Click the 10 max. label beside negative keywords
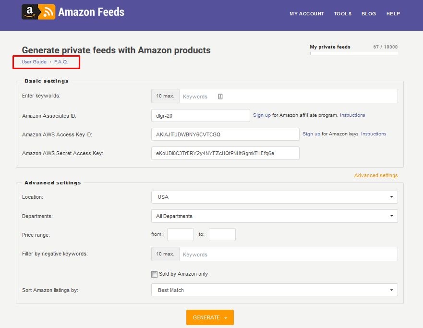Image resolution: width=423 pixels, height=328 pixels. tap(165, 254)
